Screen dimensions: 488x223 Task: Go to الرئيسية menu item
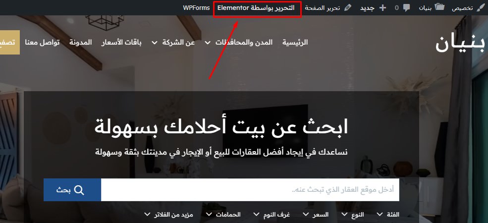[x=295, y=42]
